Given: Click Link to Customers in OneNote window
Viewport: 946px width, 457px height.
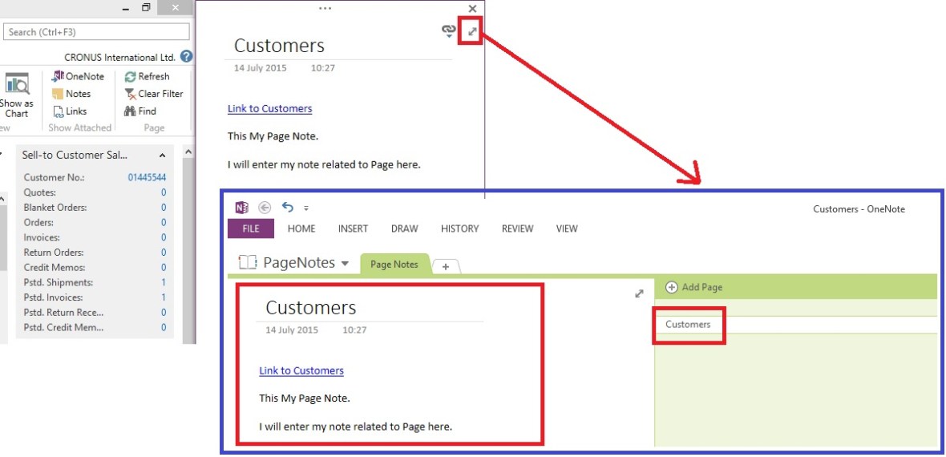Looking at the screenshot, I should (301, 370).
